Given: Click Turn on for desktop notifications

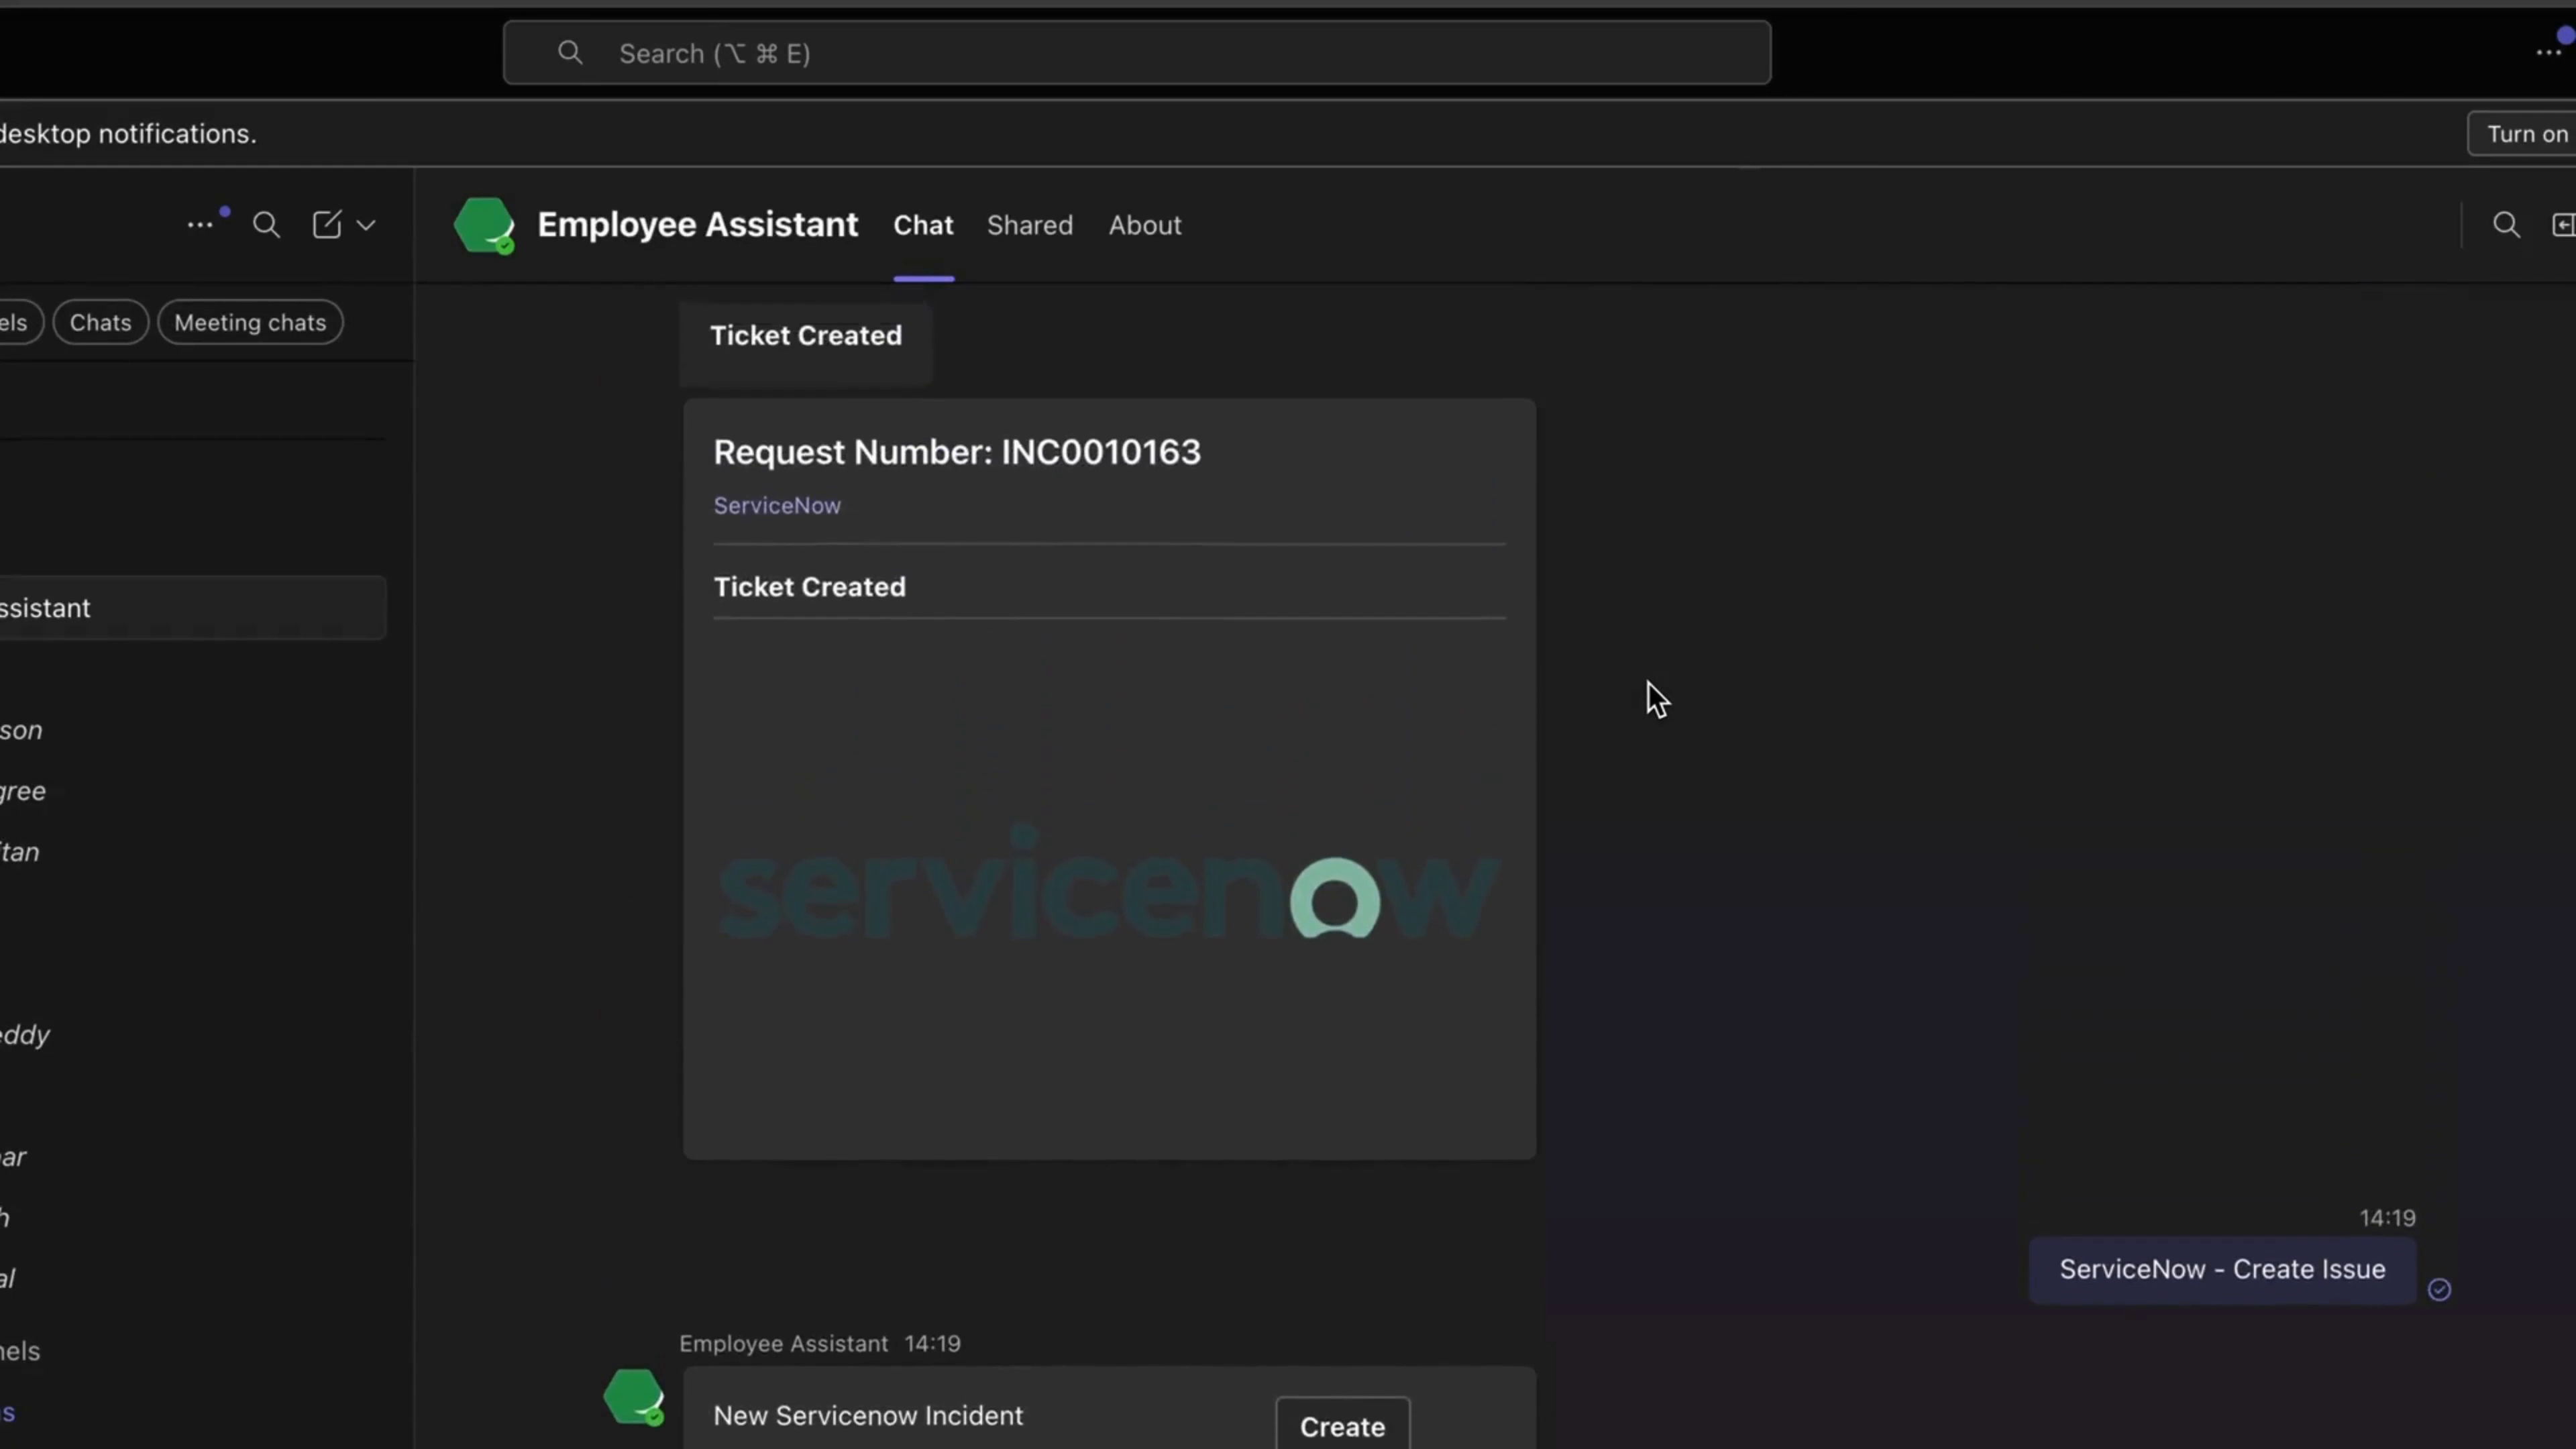Looking at the screenshot, I should click(2524, 133).
